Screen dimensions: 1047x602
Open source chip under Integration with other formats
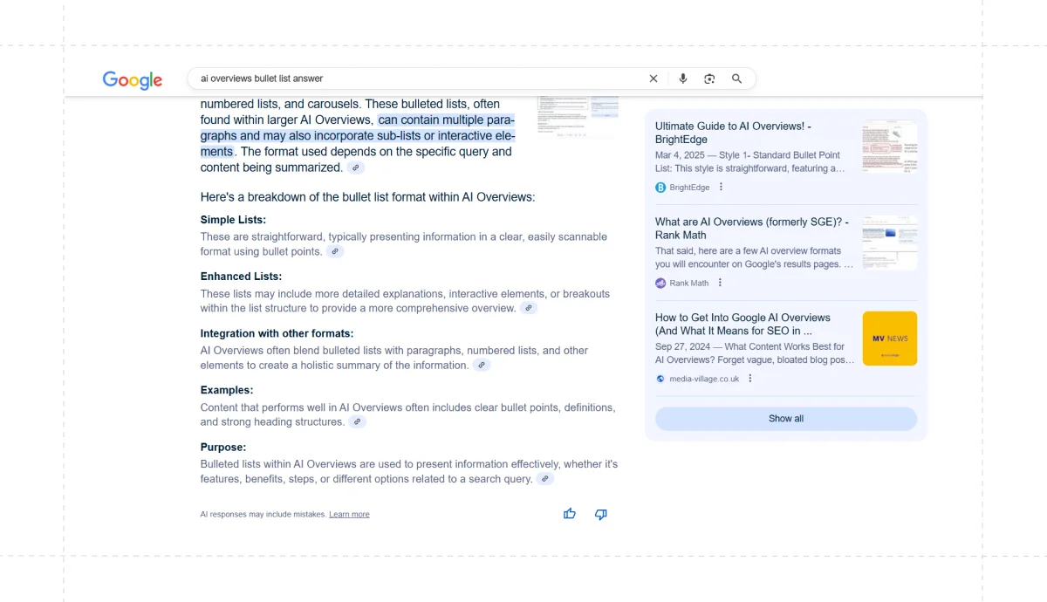click(482, 365)
